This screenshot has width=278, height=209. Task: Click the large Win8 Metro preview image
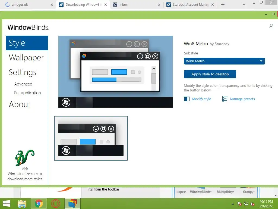point(116,72)
